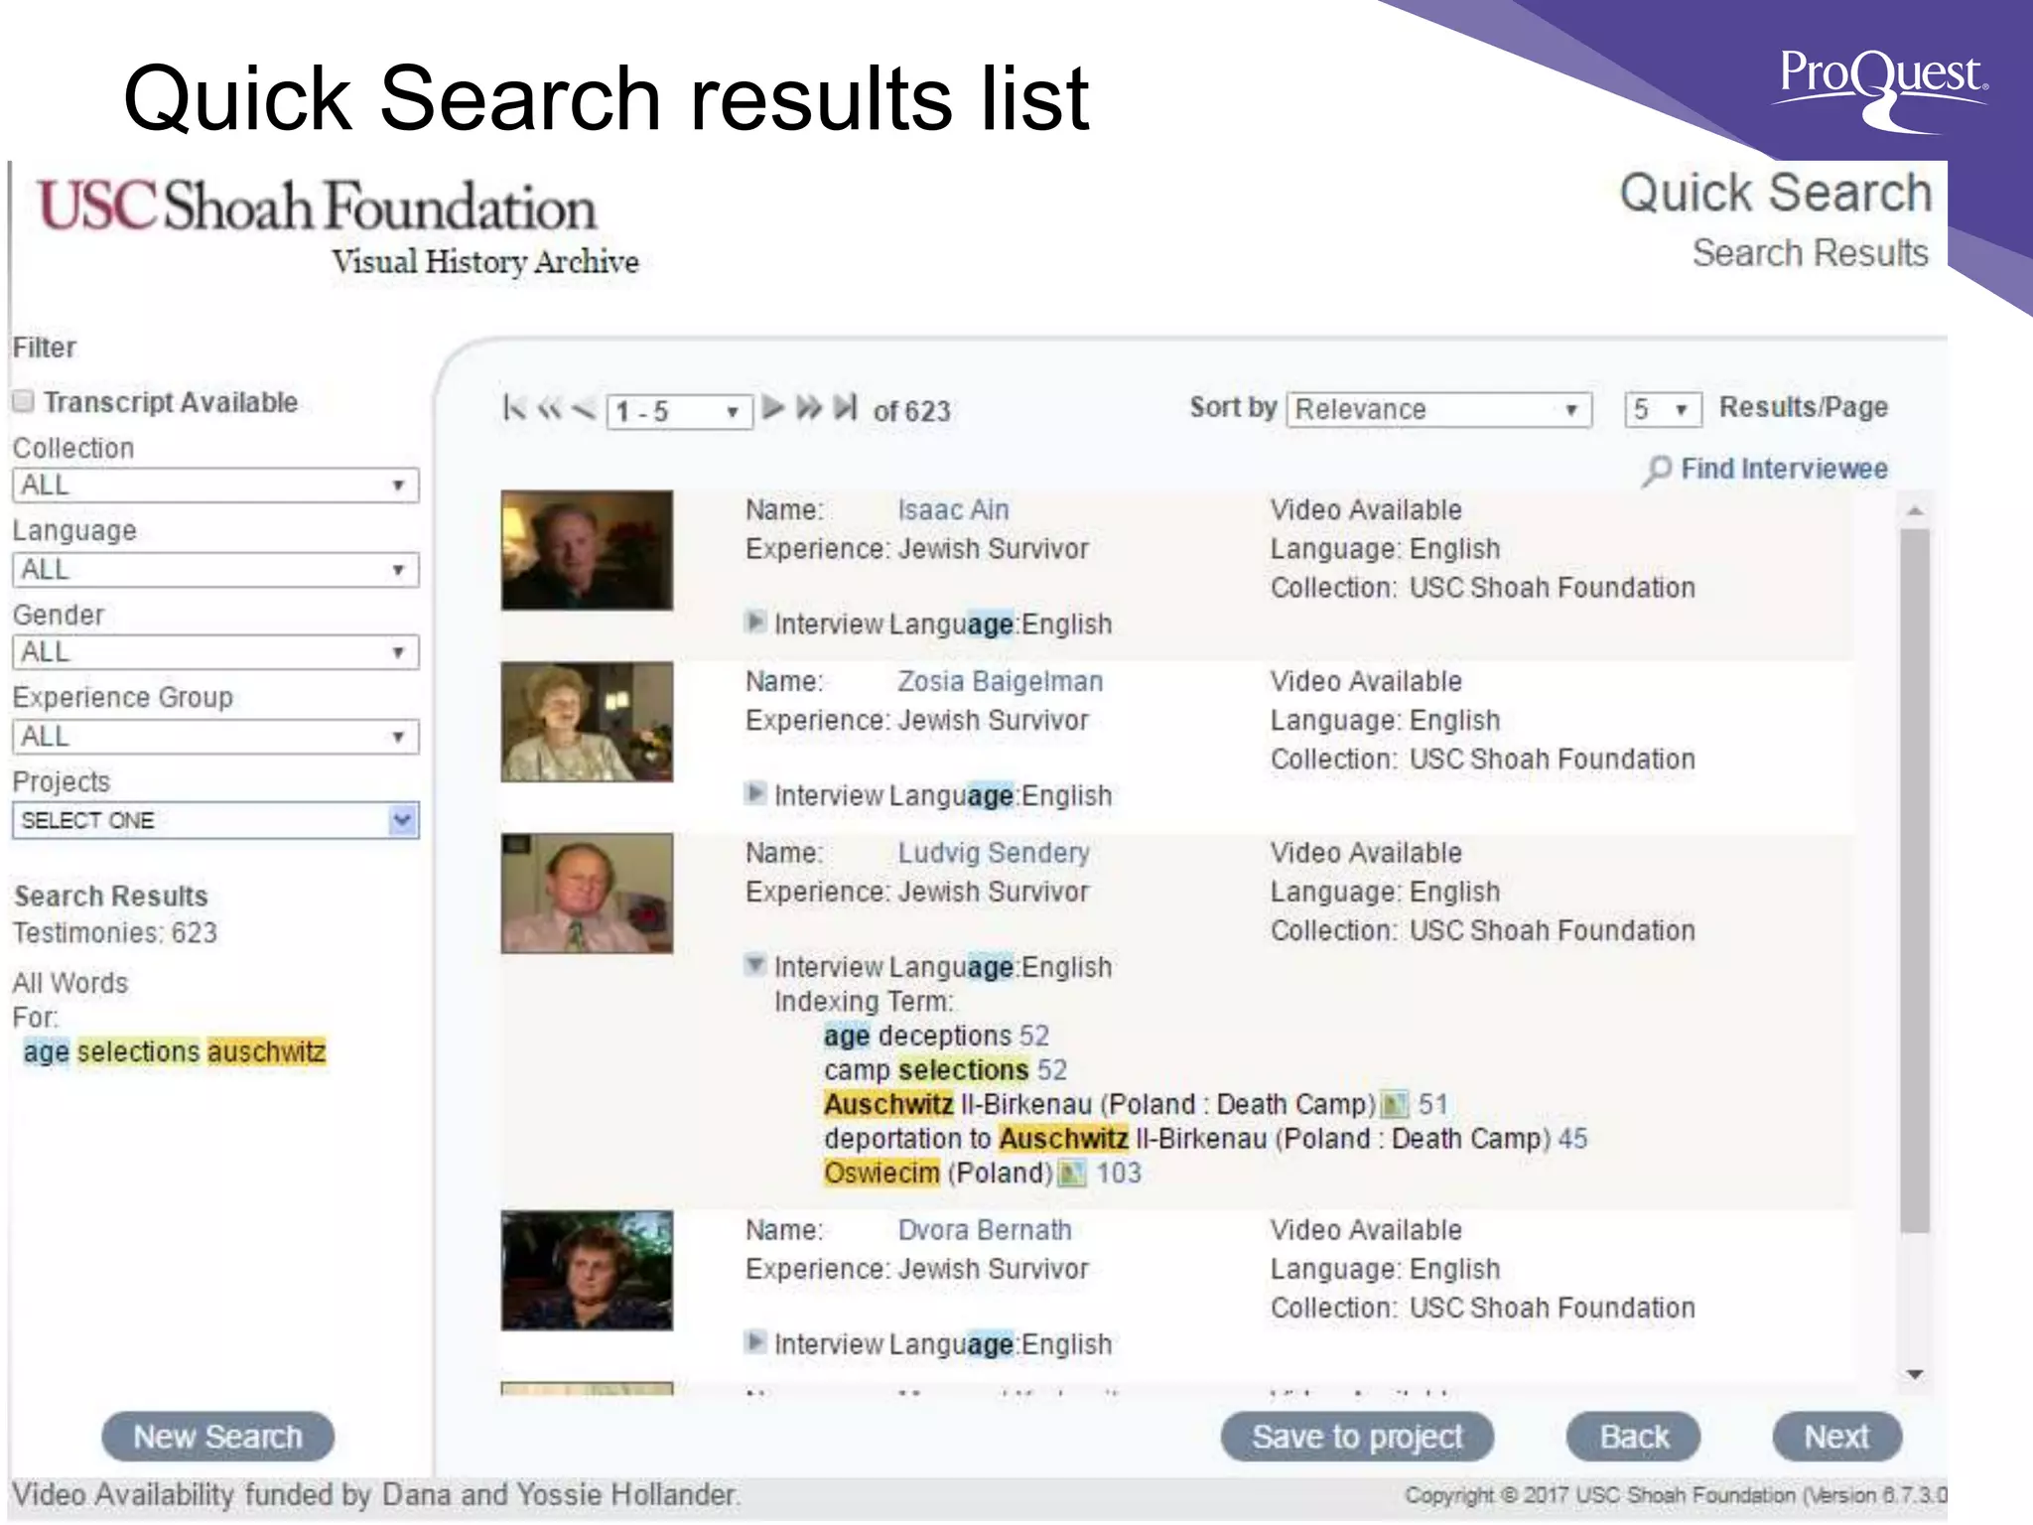Click the Copyright 2017 version text
The image size is (2033, 1525).
click(x=1676, y=1495)
